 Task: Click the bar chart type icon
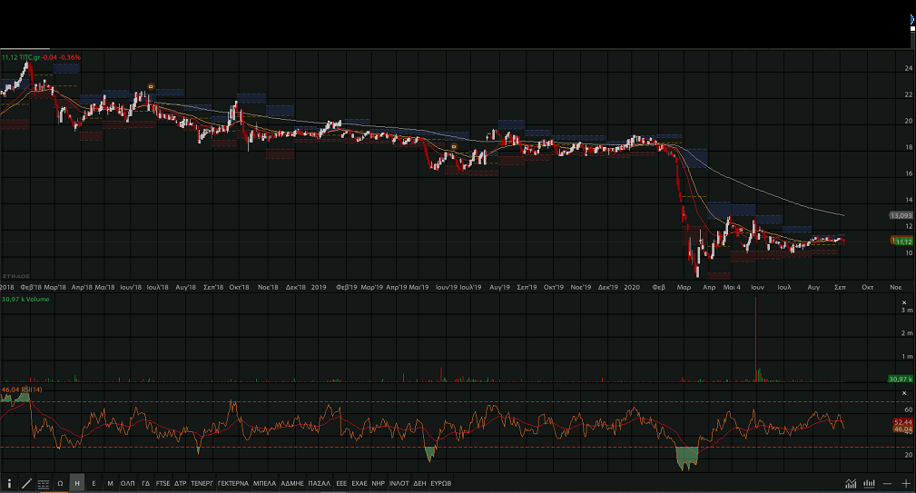click(869, 483)
